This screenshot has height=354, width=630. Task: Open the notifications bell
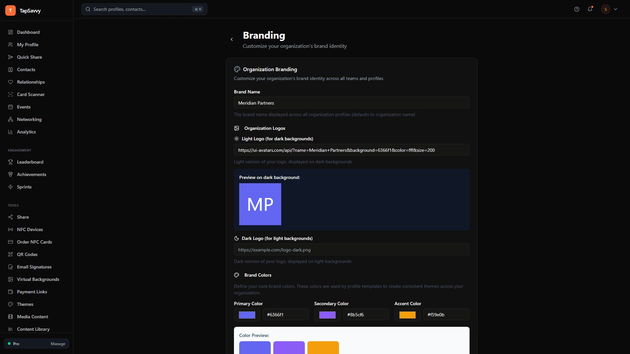coord(590,9)
